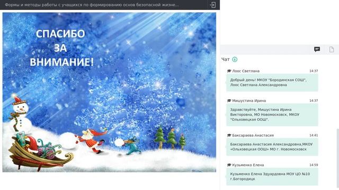The width and height of the screenshot is (339, 190).
Task: Click the 14:59 timestamp
Action: 314,165
